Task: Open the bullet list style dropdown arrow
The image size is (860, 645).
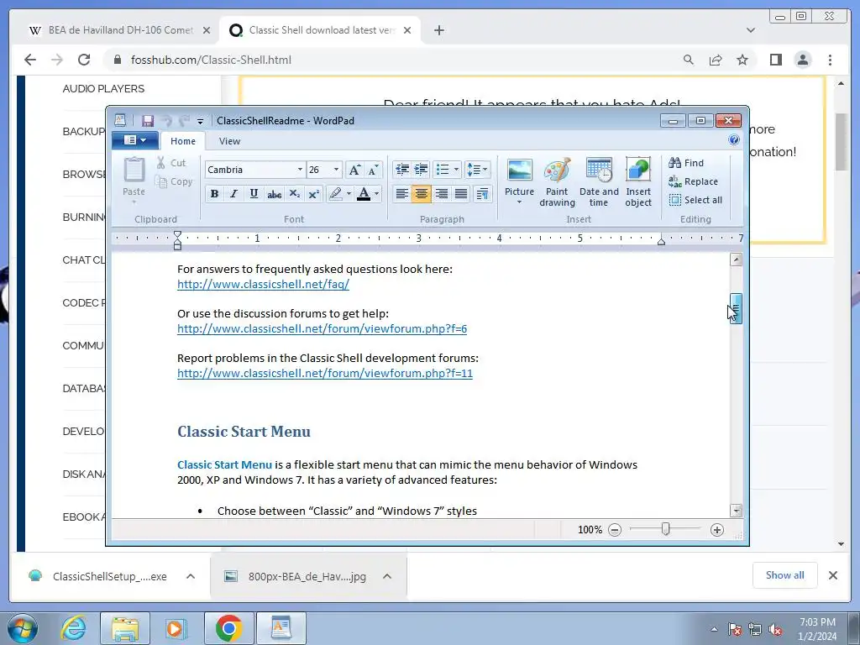Action: [456, 170]
